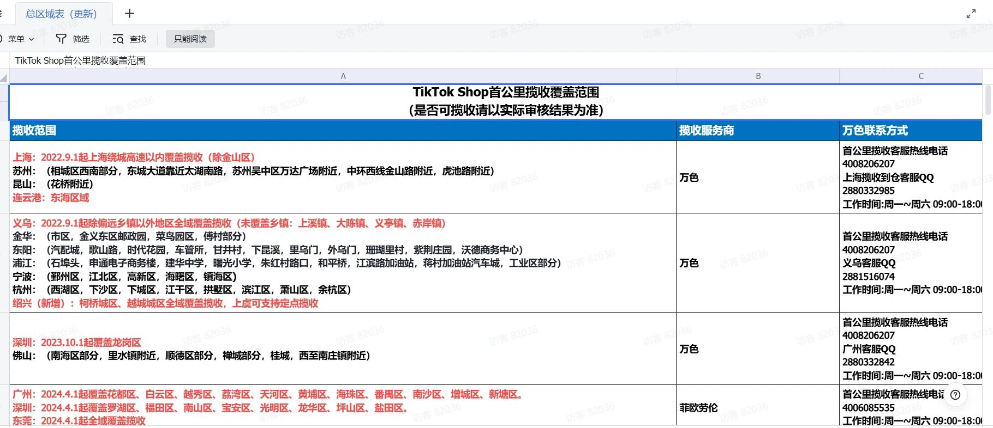The image size is (993, 428).
Task: Select the cell with 上海：2022.9.1起 coverage
Action: click(x=343, y=177)
